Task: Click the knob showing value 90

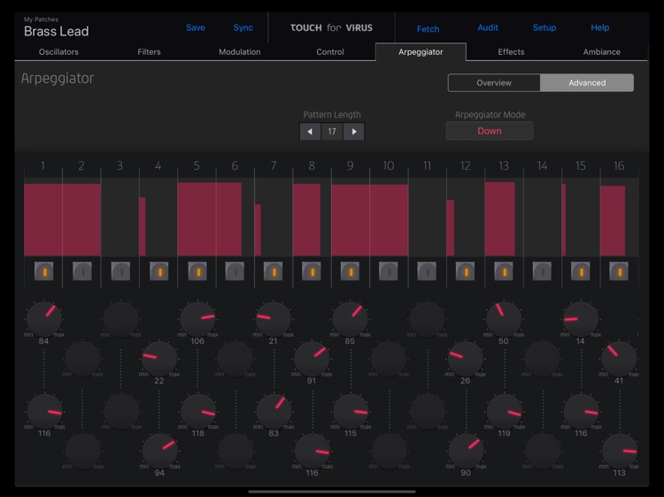Action: tap(466, 451)
